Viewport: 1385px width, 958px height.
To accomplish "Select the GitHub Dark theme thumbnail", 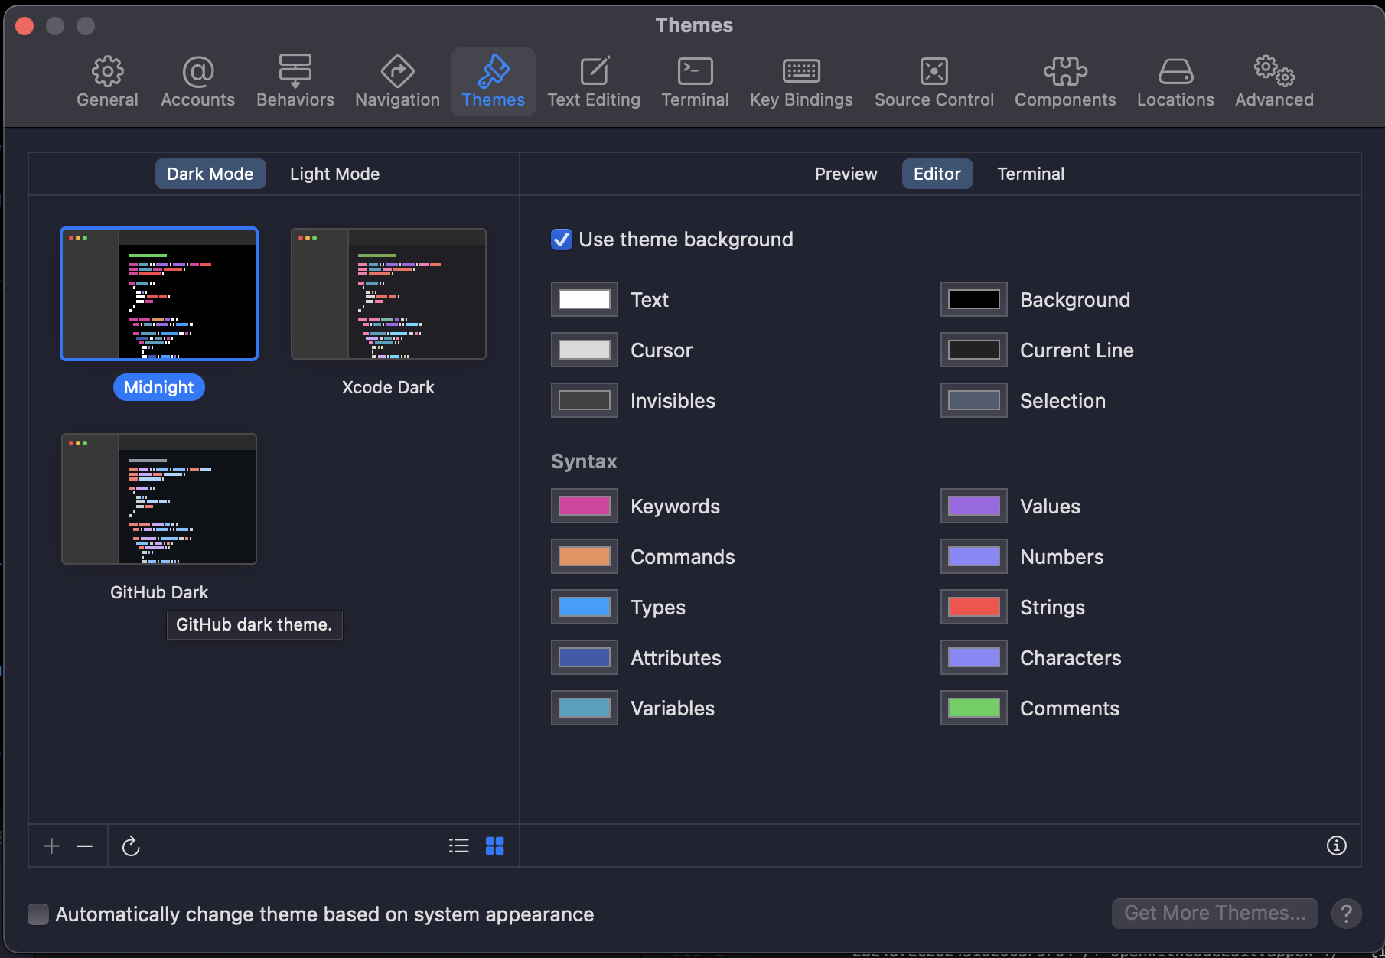I will tap(159, 499).
